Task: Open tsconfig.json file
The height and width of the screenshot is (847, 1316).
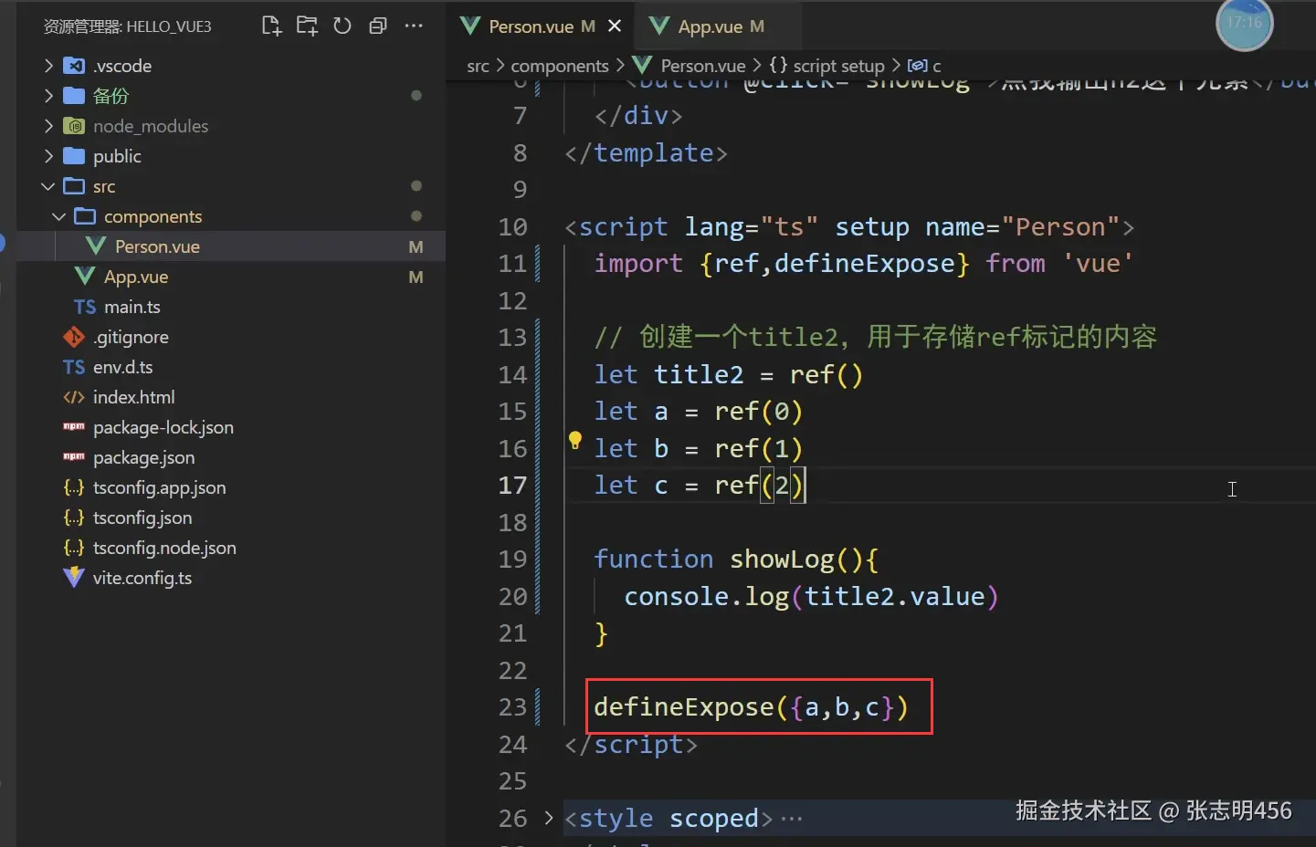Action: (x=231, y=518)
